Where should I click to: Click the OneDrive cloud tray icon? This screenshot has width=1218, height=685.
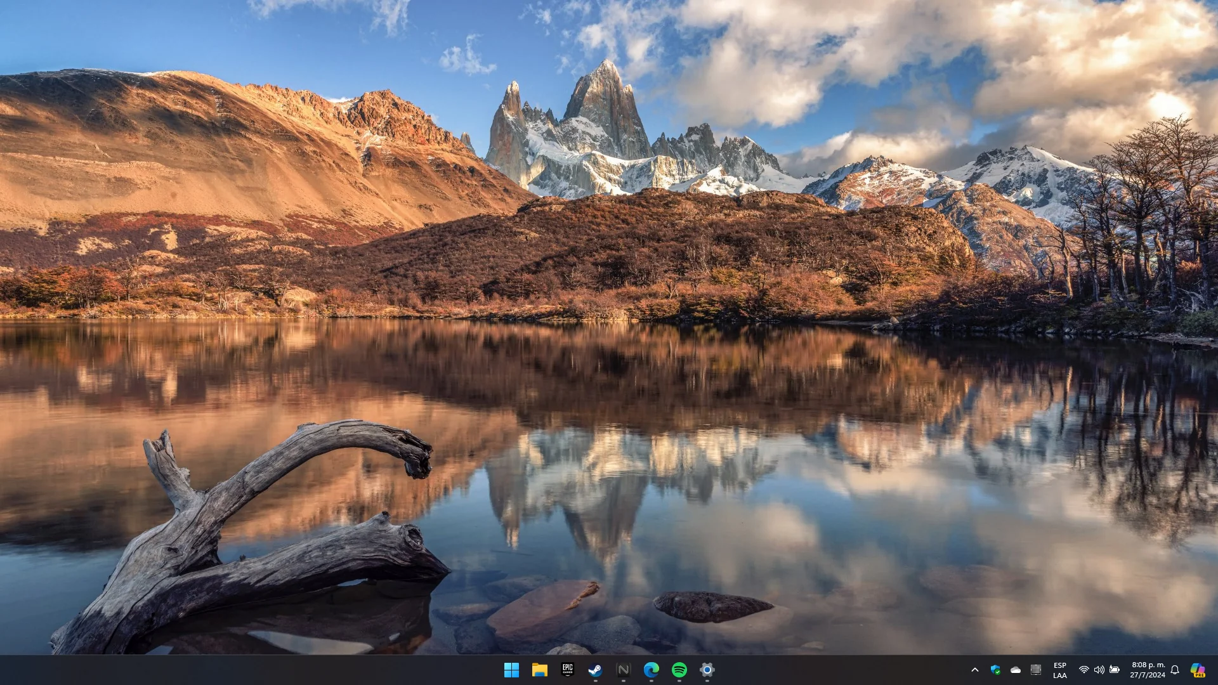click(x=1016, y=670)
